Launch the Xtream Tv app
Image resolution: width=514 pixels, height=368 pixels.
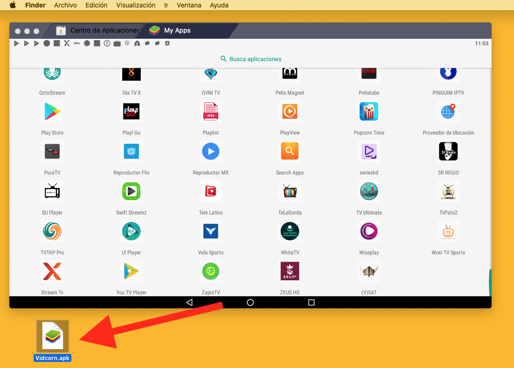point(52,271)
